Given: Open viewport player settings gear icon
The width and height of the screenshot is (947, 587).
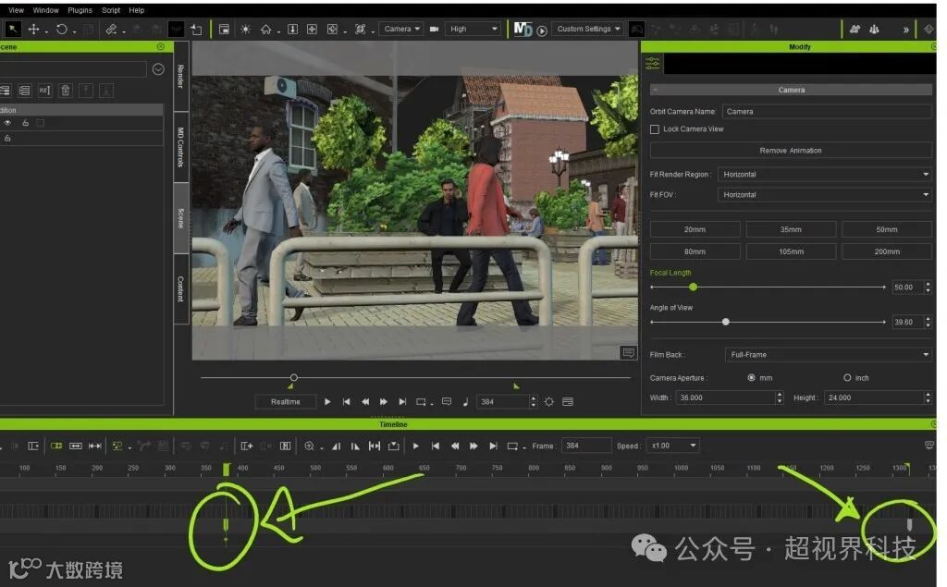Looking at the screenshot, I should pos(549,402).
